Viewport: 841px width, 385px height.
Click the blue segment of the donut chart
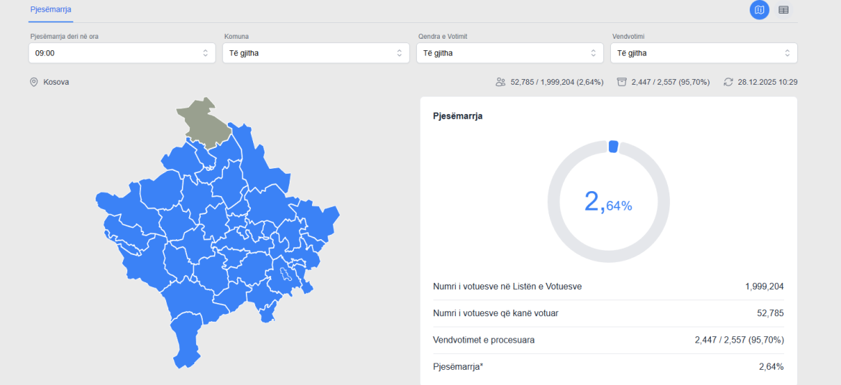pyautogui.click(x=613, y=147)
